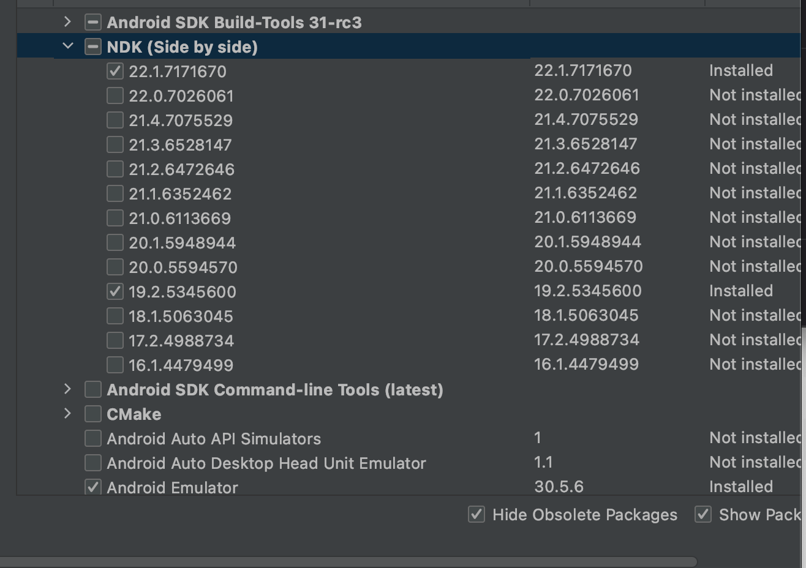Image resolution: width=806 pixels, height=568 pixels.
Task: Check NDK version 21.4.7075529
Action: click(115, 121)
